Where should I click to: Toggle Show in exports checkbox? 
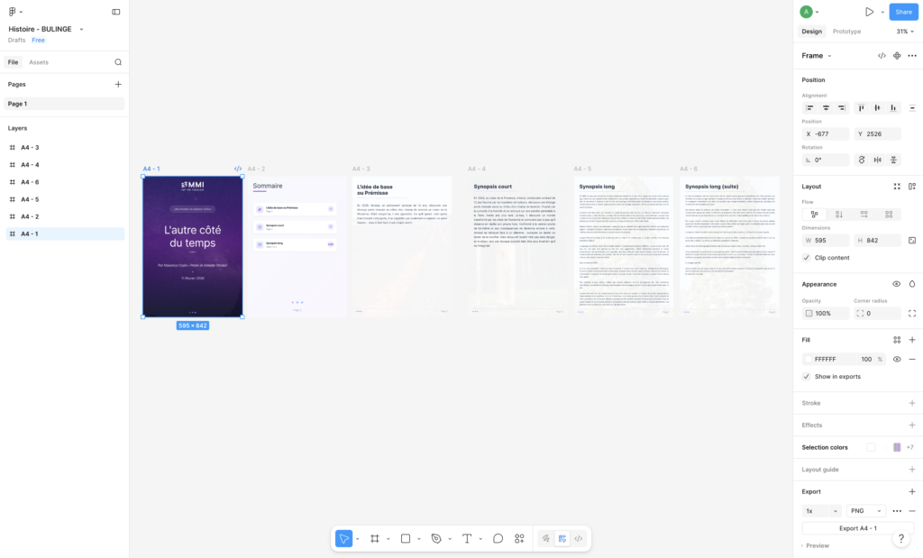point(807,377)
